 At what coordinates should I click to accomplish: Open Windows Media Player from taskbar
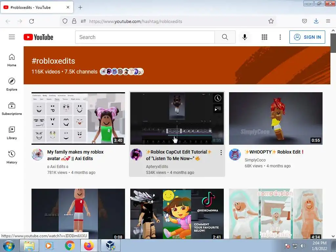[x=49, y=245]
